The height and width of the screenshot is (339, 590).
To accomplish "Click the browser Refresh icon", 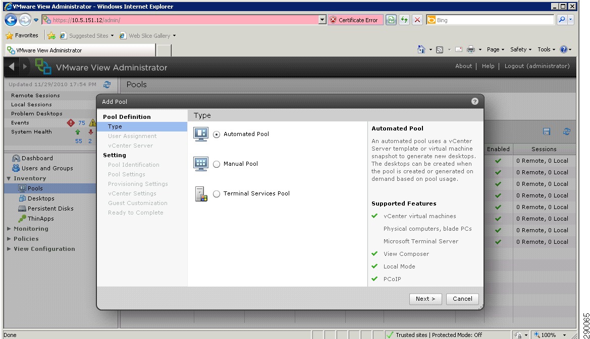I will click(404, 20).
